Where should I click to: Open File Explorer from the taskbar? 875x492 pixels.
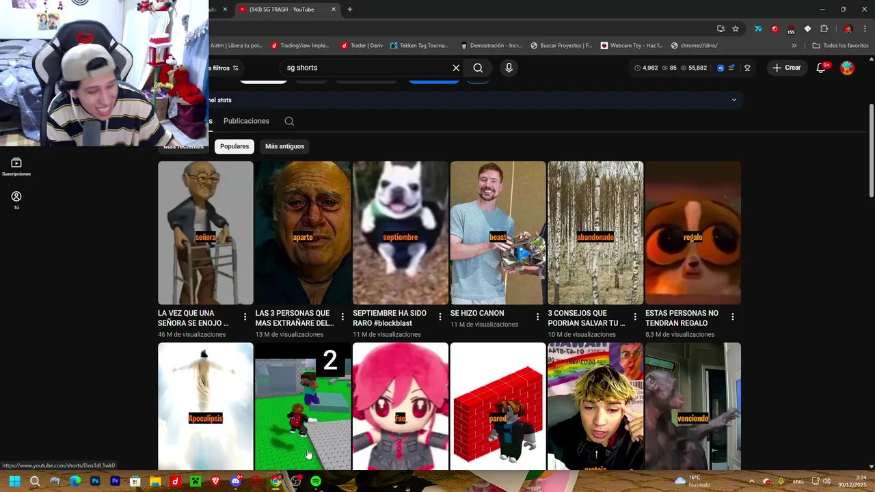click(155, 481)
